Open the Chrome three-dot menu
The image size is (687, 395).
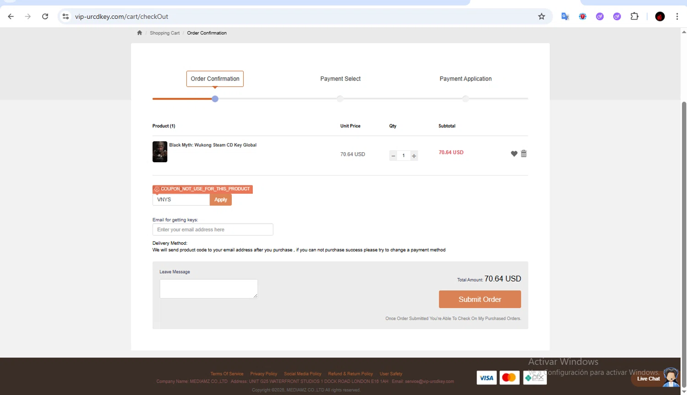click(677, 16)
